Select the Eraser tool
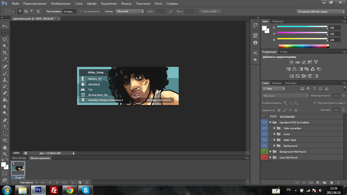Viewport: 347px width, 195px height. (5, 93)
